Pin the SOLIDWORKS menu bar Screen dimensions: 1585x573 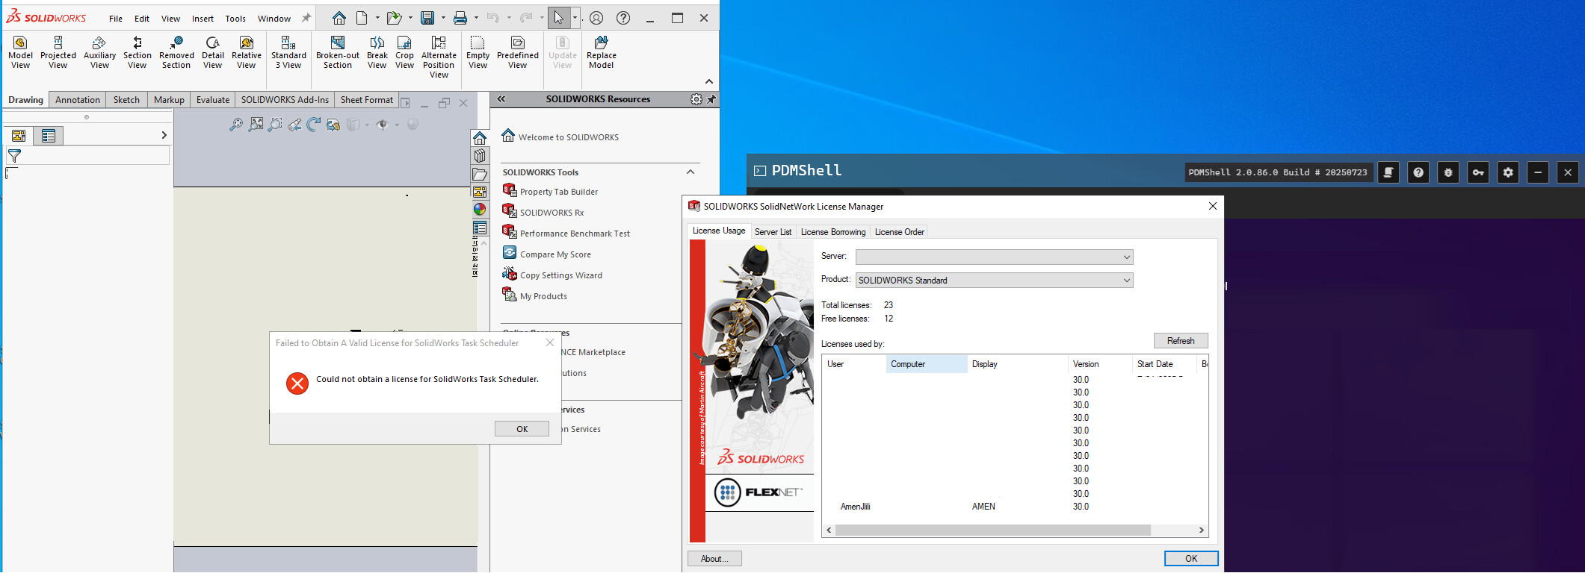(306, 18)
